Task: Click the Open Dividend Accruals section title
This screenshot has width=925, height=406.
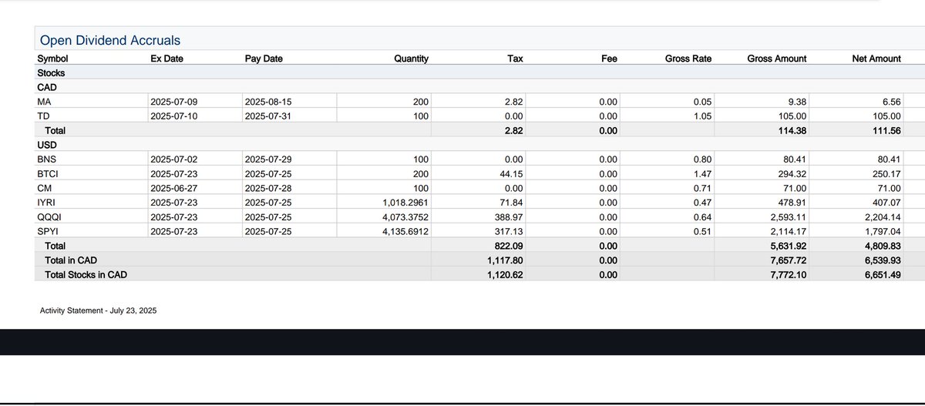Action: click(x=109, y=40)
